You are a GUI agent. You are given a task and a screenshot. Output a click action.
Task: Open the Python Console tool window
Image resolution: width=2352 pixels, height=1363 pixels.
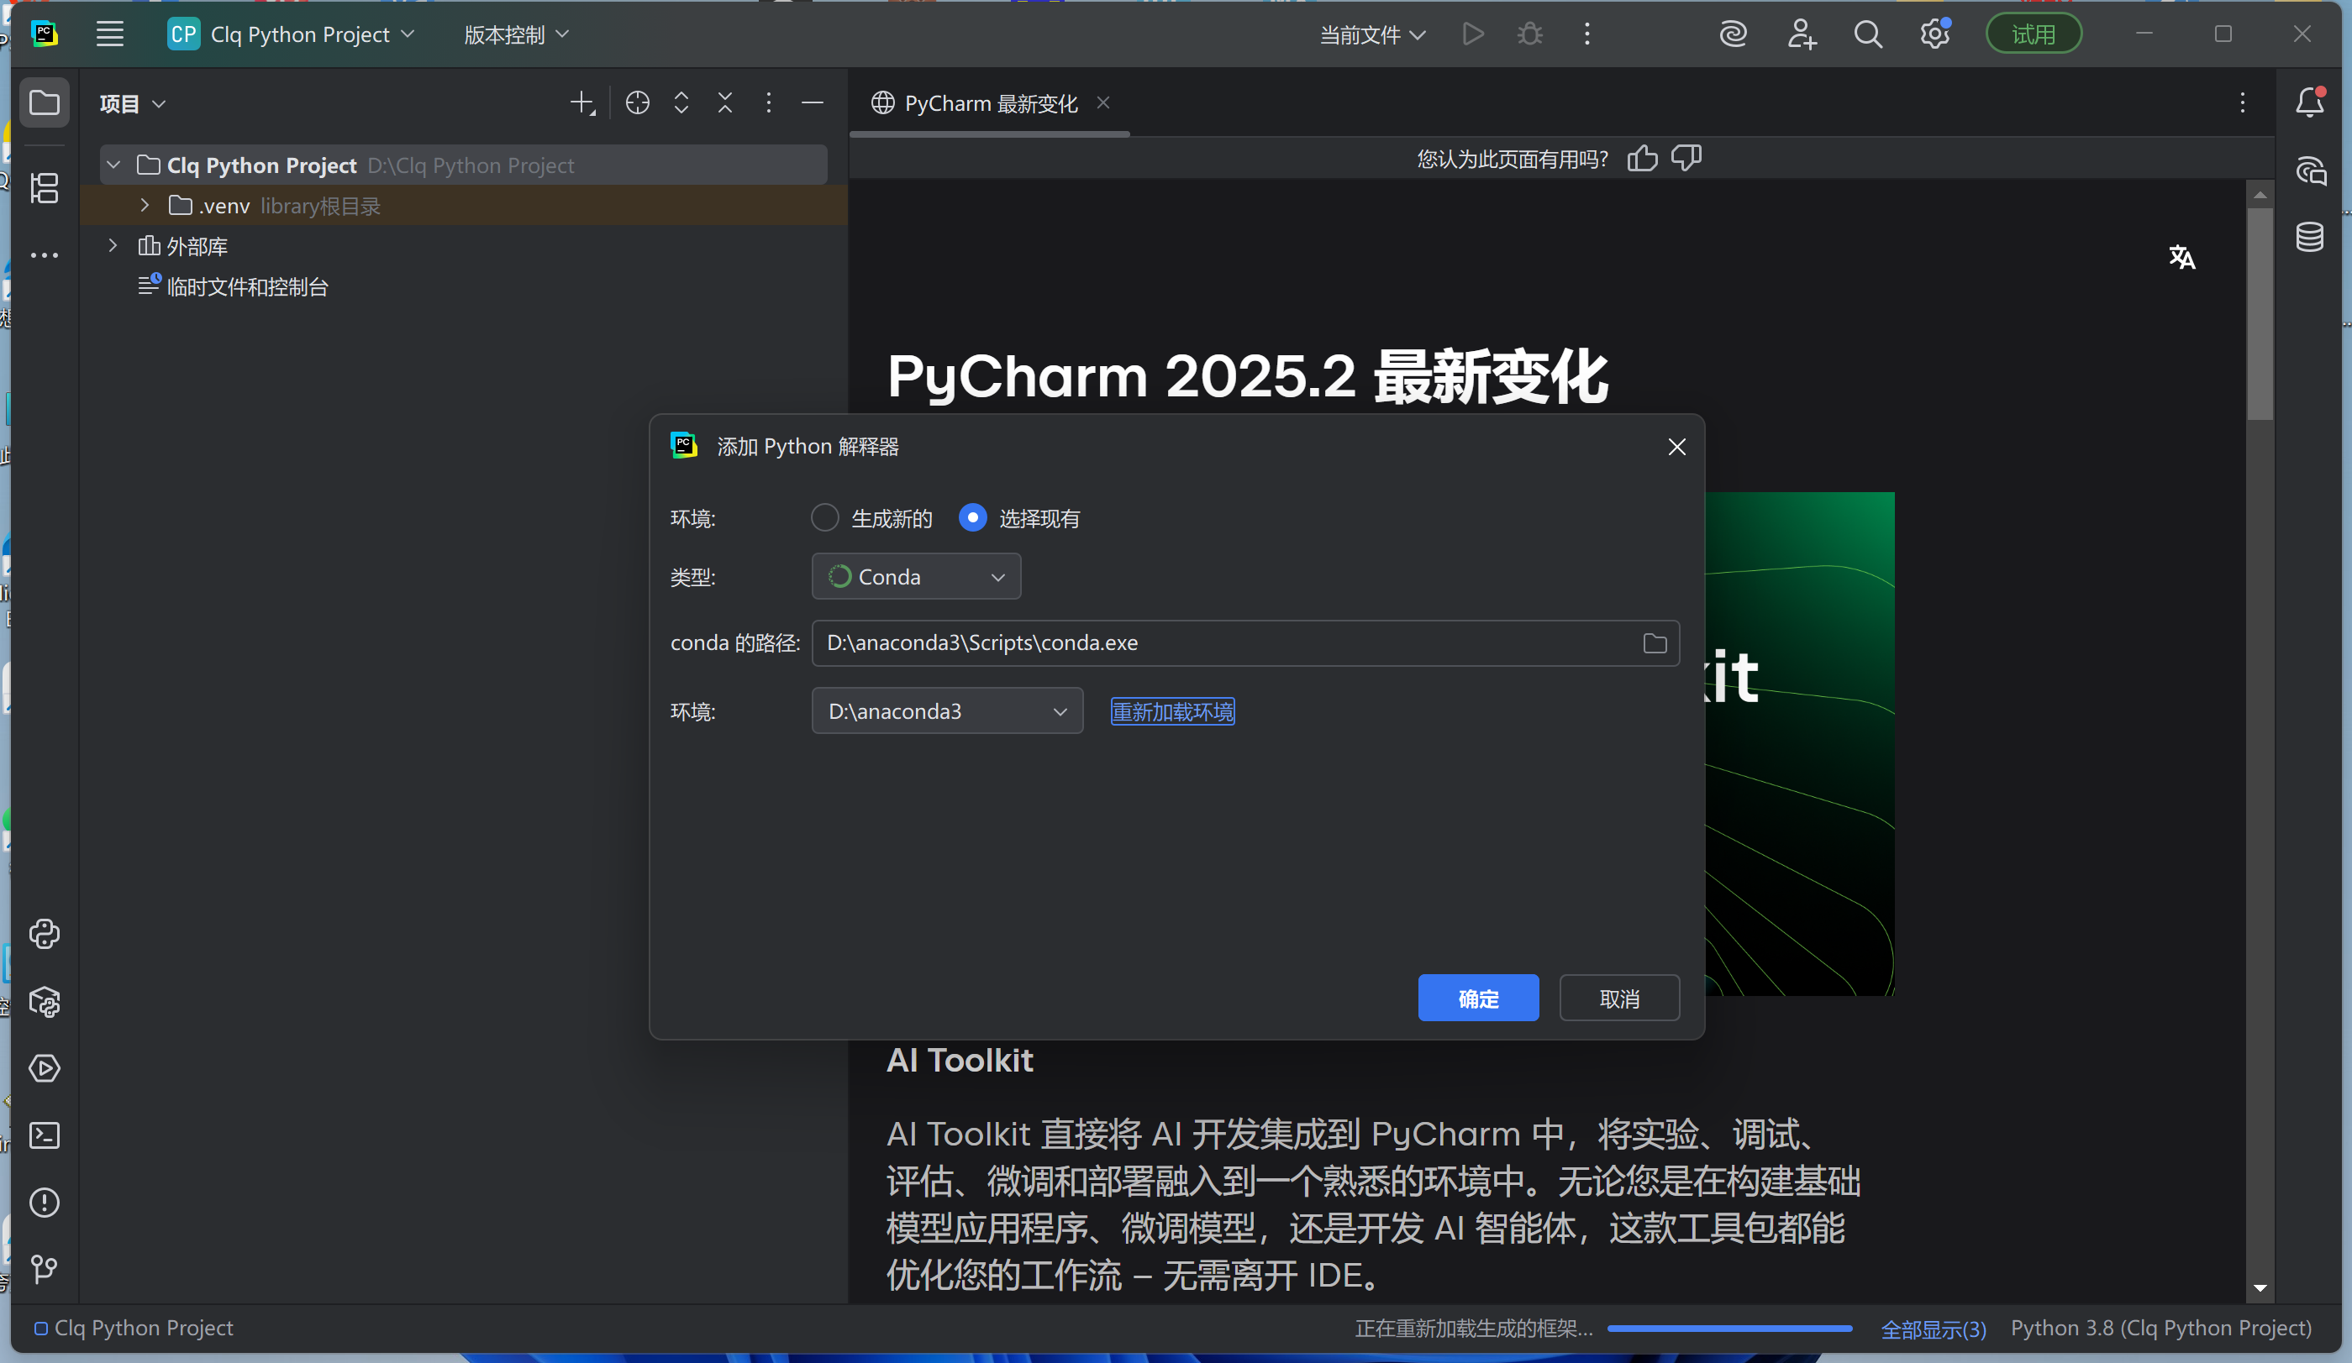(44, 934)
